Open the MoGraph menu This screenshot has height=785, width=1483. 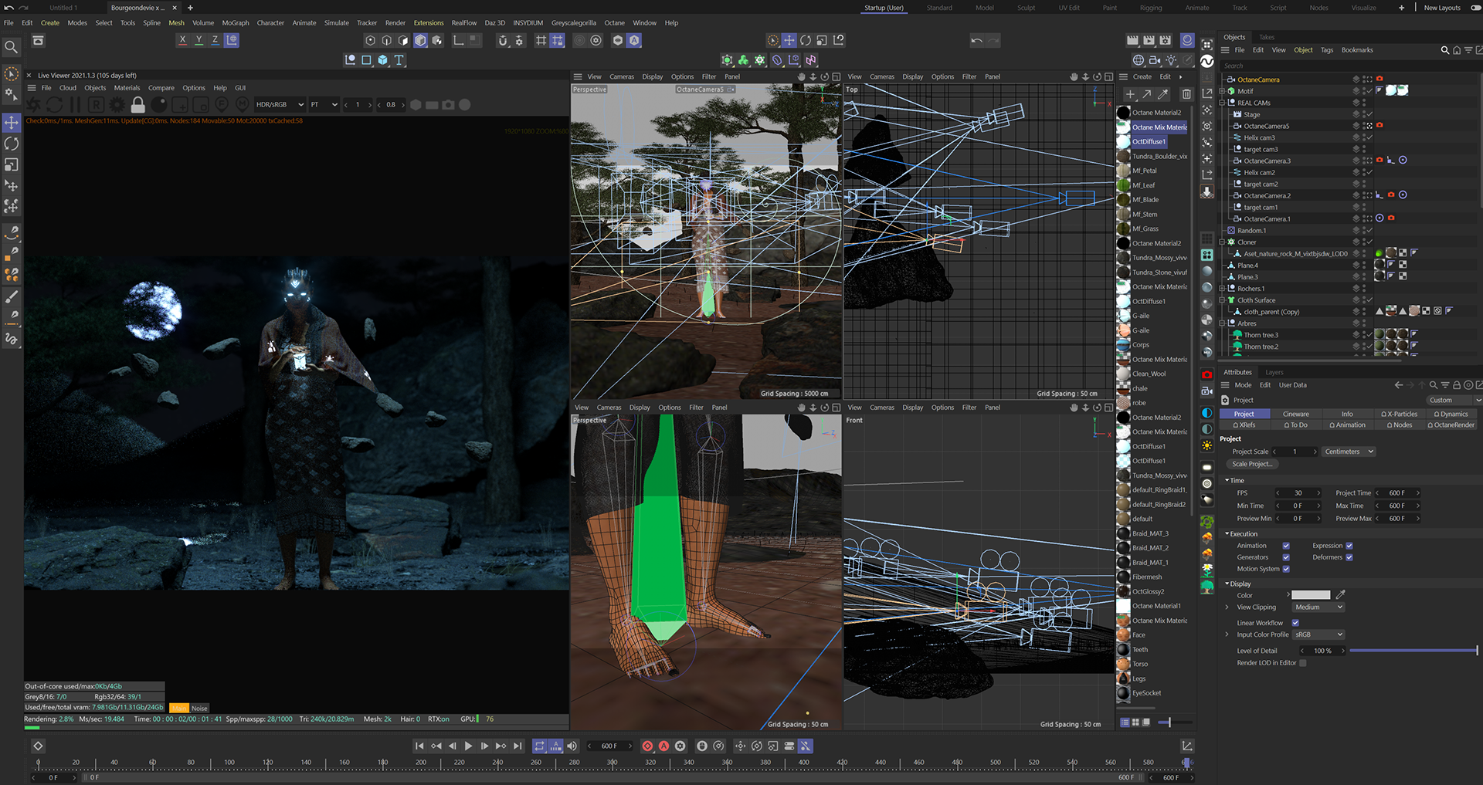tap(236, 23)
